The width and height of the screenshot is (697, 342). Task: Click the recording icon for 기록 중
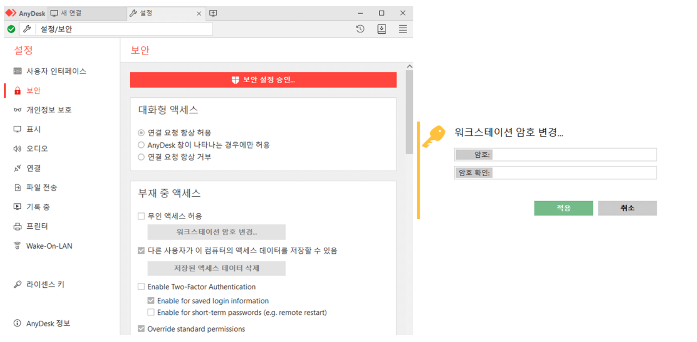pyautogui.click(x=17, y=207)
